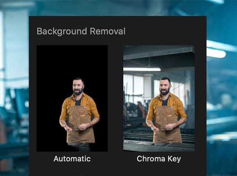The image size is (237, 176).
Task: Click the fluorescent ceiling light in Chroma Key preview
Action: coord(142,69)
